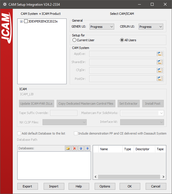Viewport: 172px width, 194px height.
Task: Click the gear icon in the title bar
Action: coord(5,4)
